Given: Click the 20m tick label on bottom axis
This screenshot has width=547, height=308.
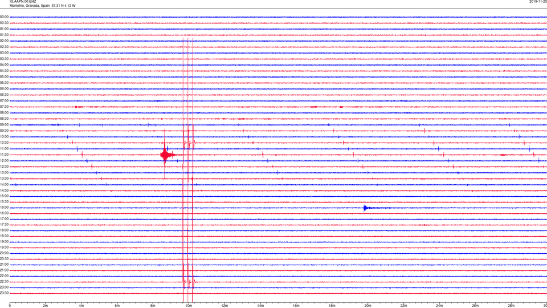Looking at the screenshot, I should pos(368,306).
